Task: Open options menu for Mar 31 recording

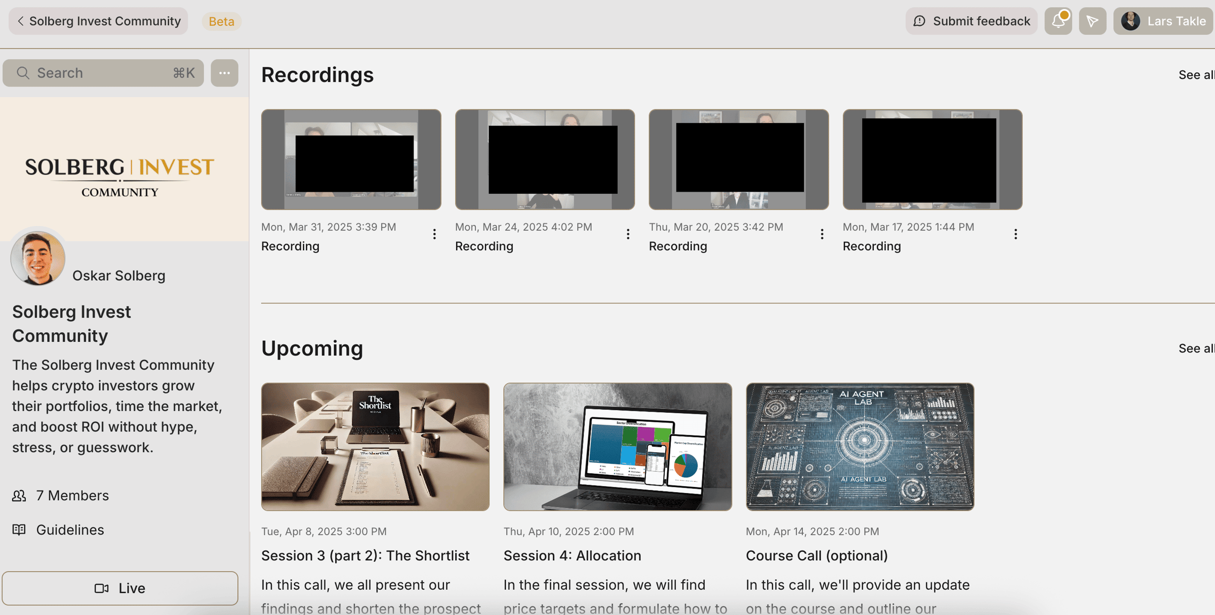Action: (434, 234)
